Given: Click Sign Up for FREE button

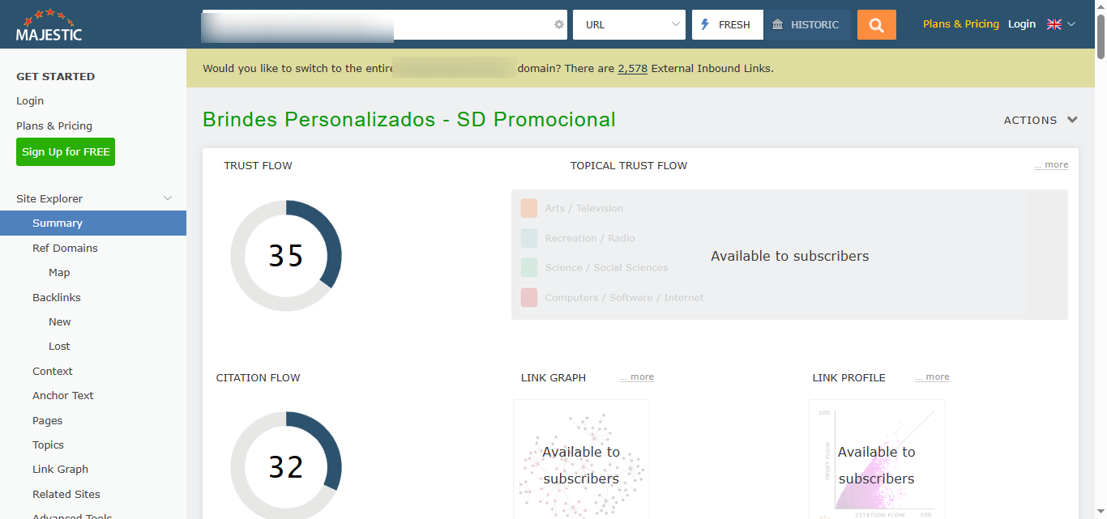Looking at the screenshot, I should 66,152.
